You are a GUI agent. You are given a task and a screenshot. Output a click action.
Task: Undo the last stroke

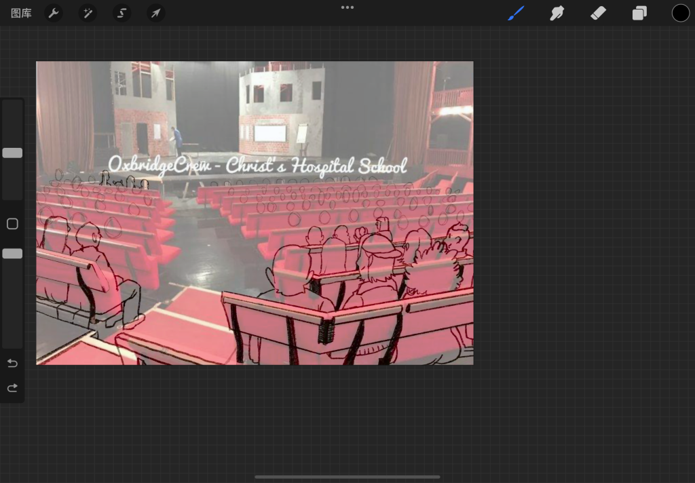click(12, 364)
